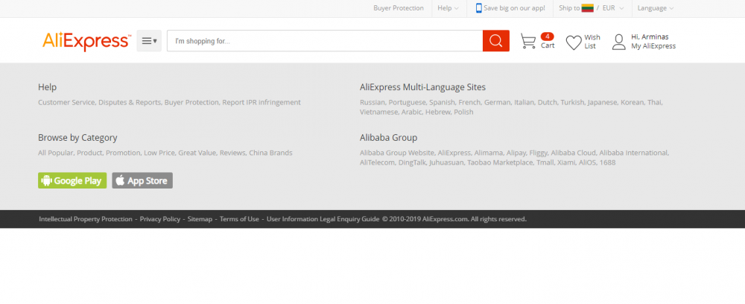This screenshot has height=304, width=745.
Task: Switch to the Dutch language site
Action: point(547,102)
